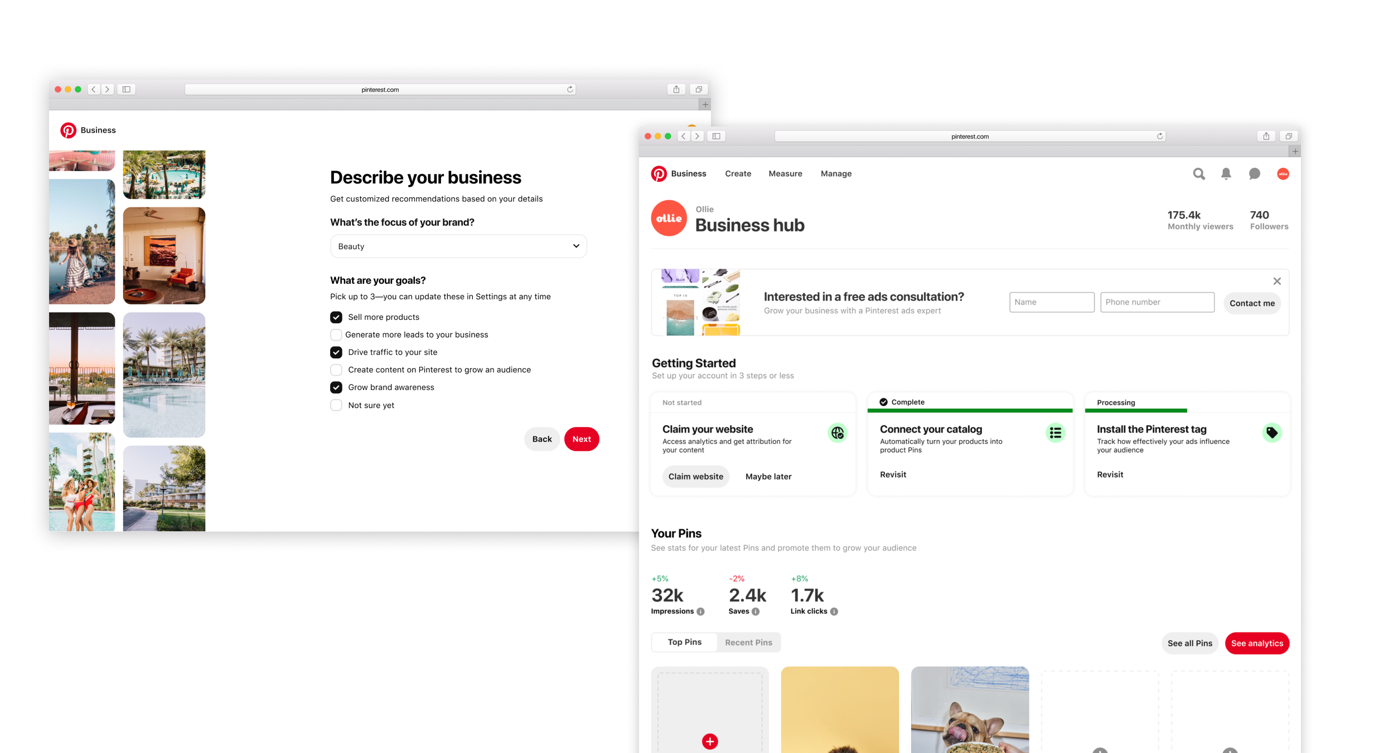The image size is (1389, 753).
Task: Click the Impressions info icon
Action: pos(701,611)
